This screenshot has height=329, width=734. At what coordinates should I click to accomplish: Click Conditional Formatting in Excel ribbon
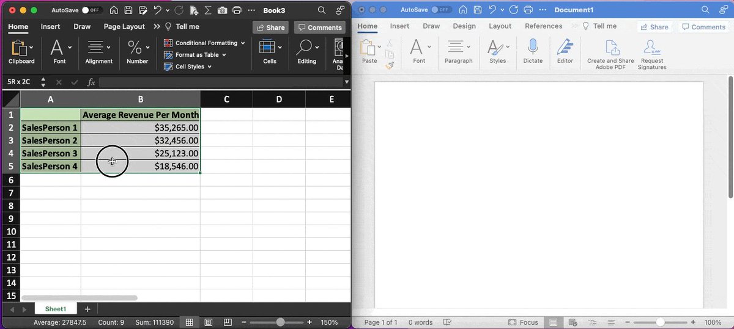(204, 43)
